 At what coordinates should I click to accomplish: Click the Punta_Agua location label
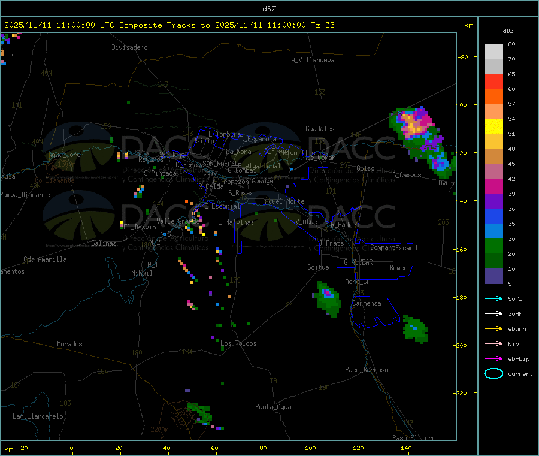coord(273,407)
